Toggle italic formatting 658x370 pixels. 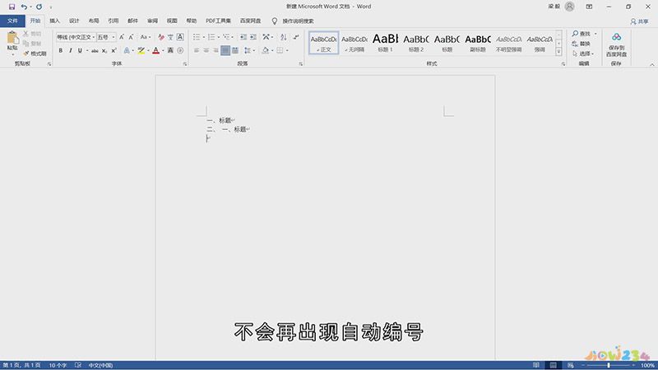(x=70, y=51)
